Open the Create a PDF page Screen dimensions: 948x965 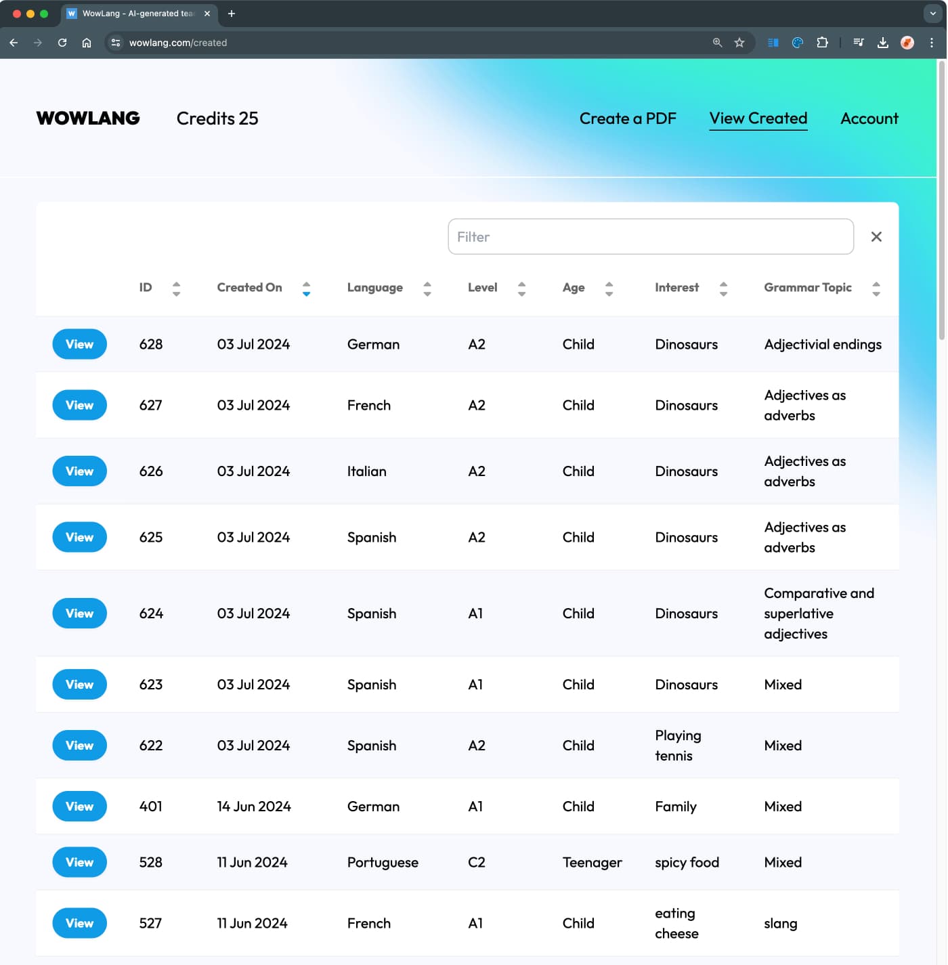click(x=628, y=119)
